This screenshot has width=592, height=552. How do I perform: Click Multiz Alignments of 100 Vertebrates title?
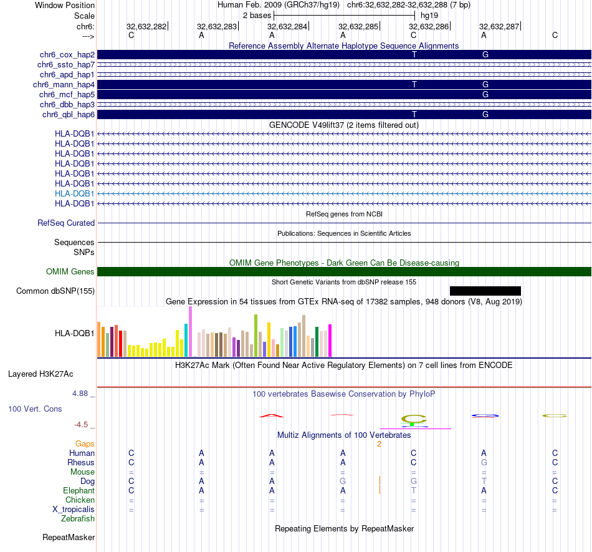click(x=344, y=435)
